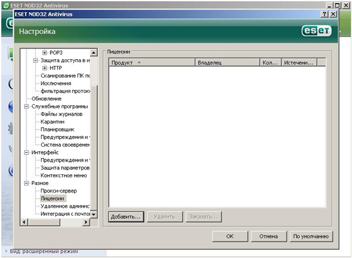This screenshot has height=258, width=352.
Task: Expand the POP3 tree node
Action: [45, 53]
